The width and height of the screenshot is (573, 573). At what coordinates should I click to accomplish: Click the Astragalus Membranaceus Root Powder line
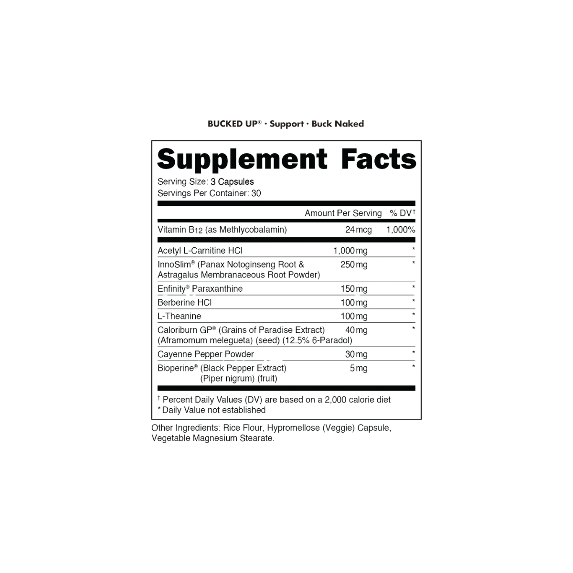click(239, 275)
